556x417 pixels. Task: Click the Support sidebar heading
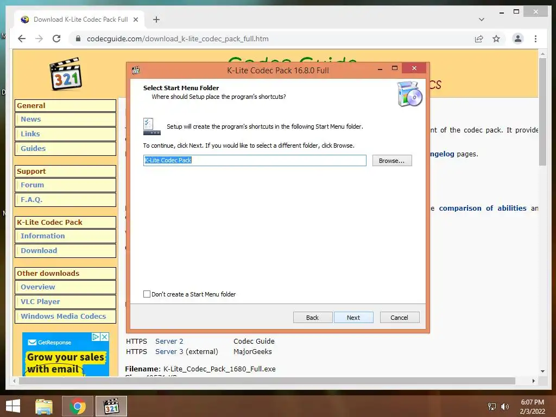point(65,171)
